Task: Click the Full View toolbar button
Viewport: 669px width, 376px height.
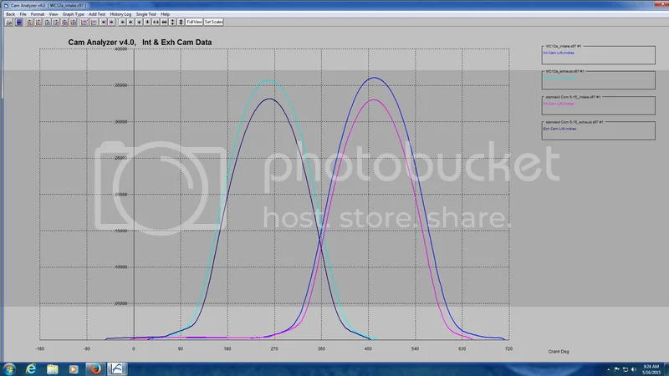Action: coord(194,22)
